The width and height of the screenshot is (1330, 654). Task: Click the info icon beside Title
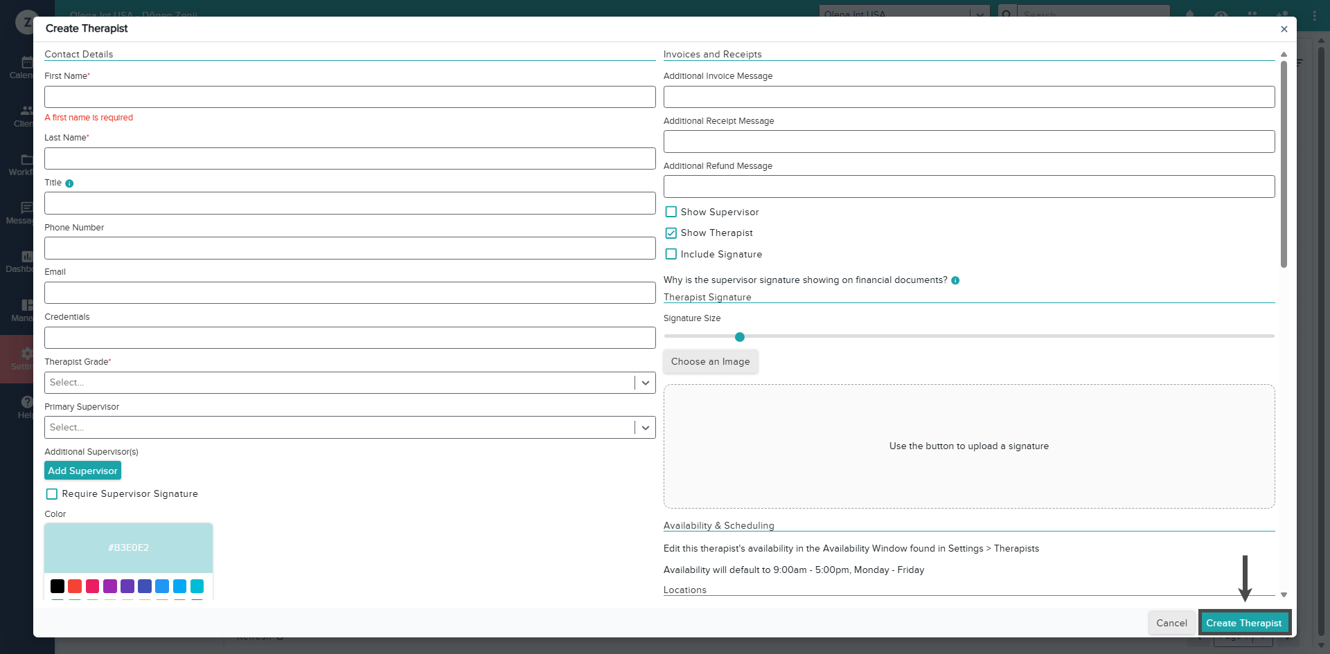69,183
